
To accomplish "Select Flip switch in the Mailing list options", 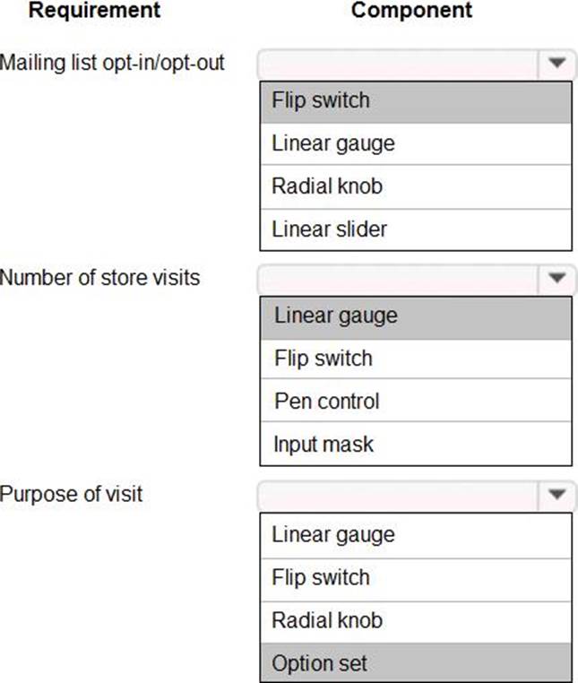I will (416, 100).
